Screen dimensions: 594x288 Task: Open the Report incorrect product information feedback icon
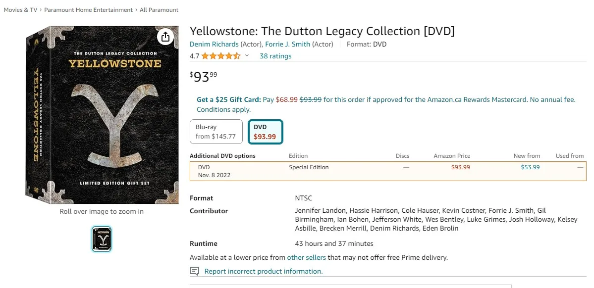[194, 271]
